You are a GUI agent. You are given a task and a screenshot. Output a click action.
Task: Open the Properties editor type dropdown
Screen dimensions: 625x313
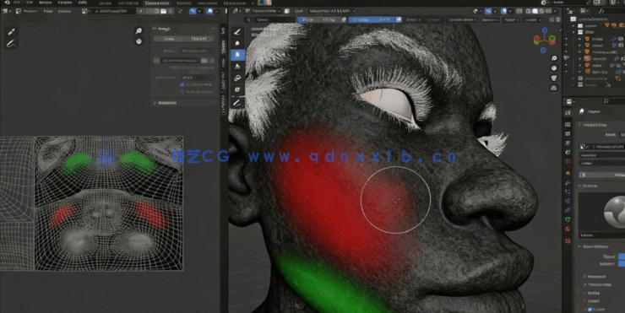pyautogui.click(x=570, y=101)
